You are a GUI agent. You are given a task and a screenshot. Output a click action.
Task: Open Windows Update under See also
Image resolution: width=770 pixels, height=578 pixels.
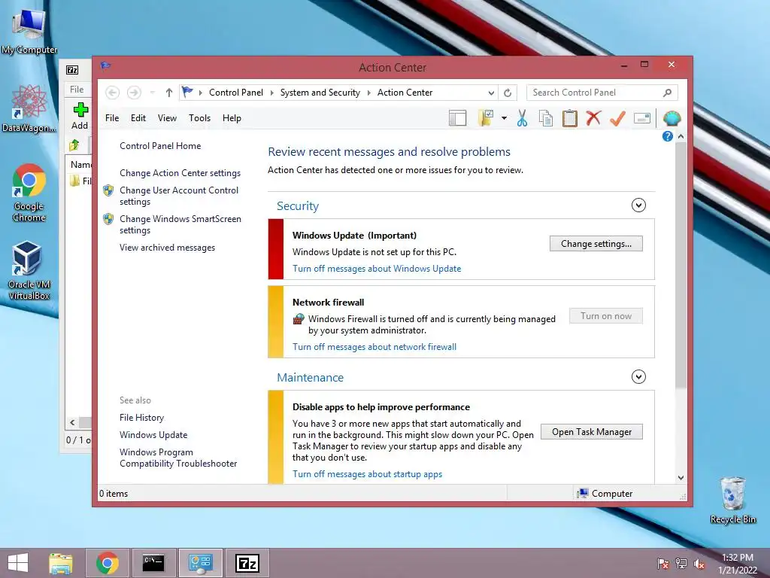(x=153, y=435)
